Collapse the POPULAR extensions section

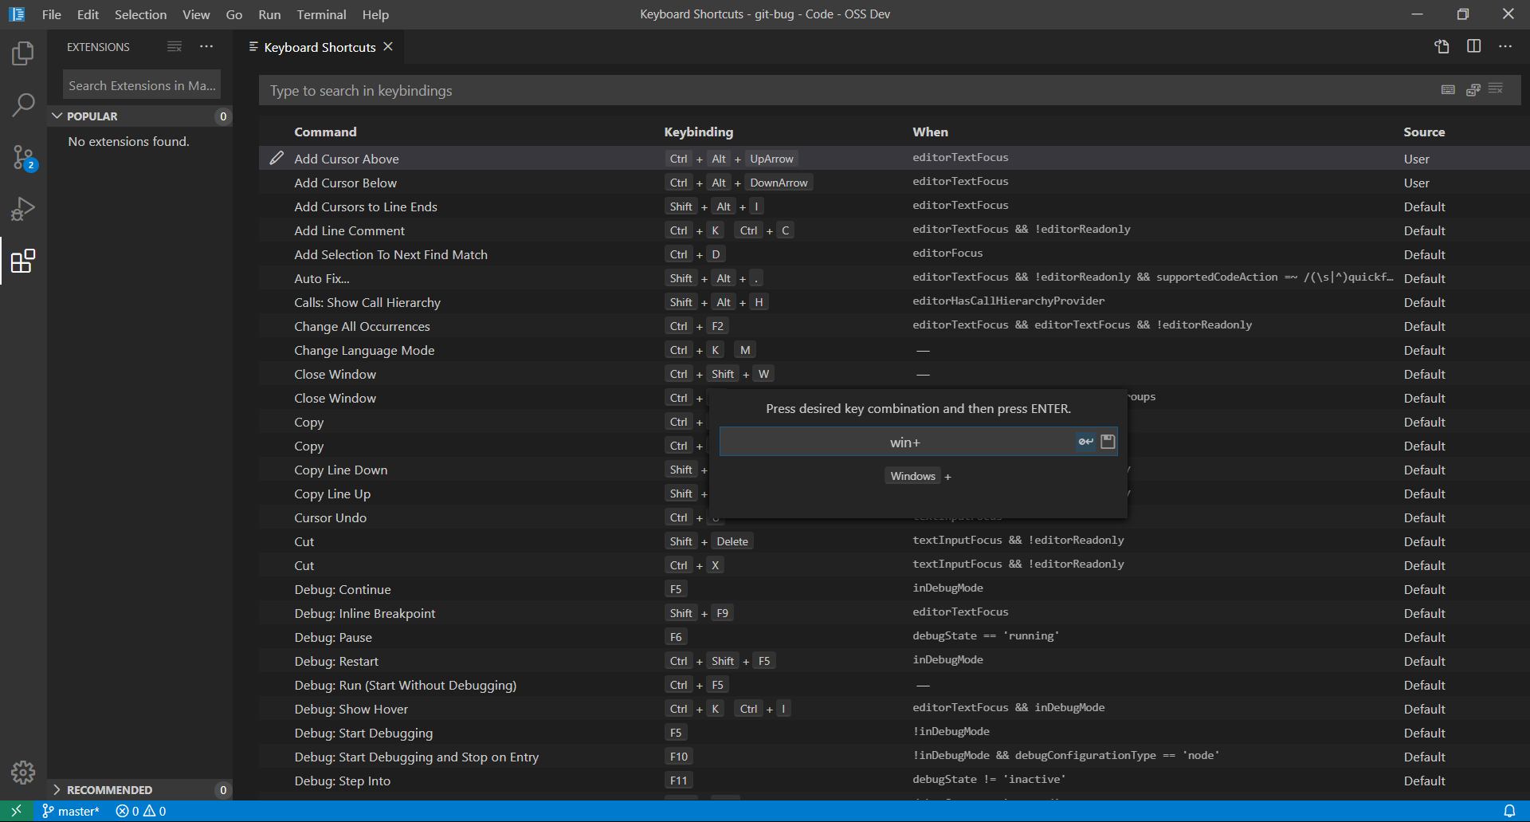(140, 116)
